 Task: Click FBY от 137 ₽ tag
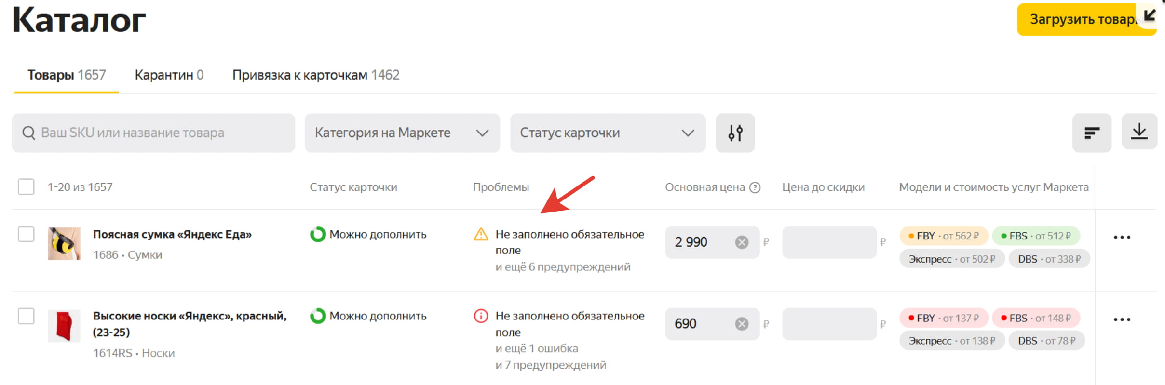(x=944, y=318)
